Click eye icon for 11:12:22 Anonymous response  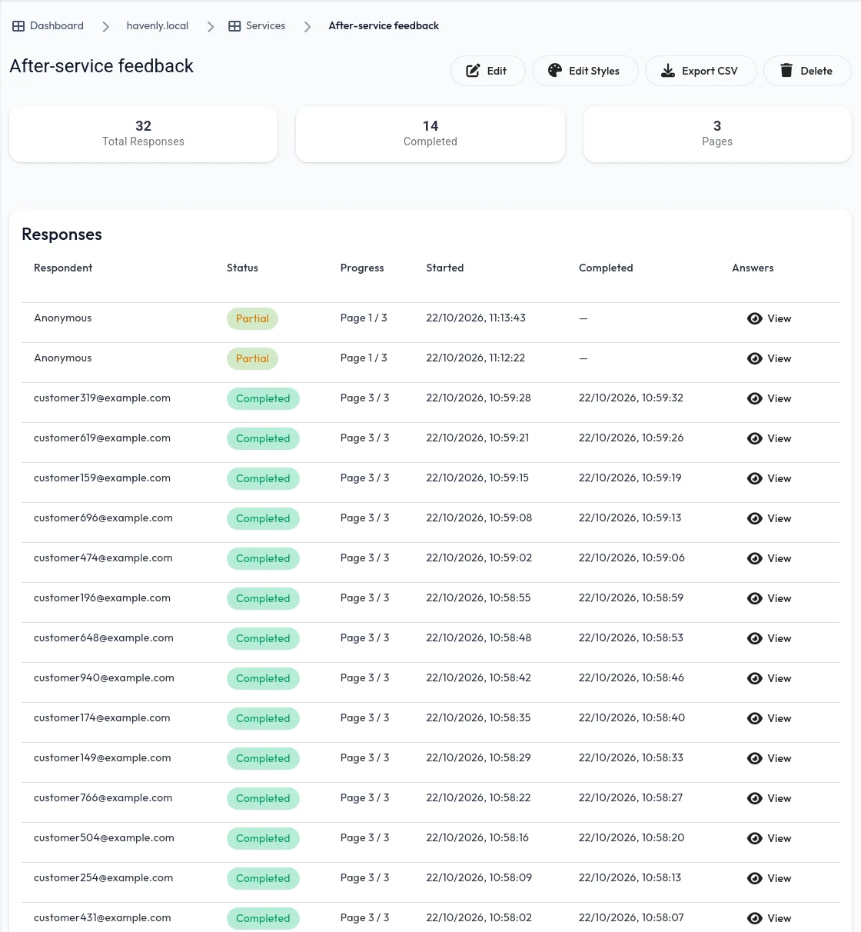point(755,358)
